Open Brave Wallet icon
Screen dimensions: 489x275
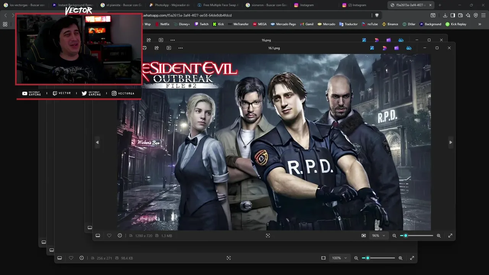(460, 15)
